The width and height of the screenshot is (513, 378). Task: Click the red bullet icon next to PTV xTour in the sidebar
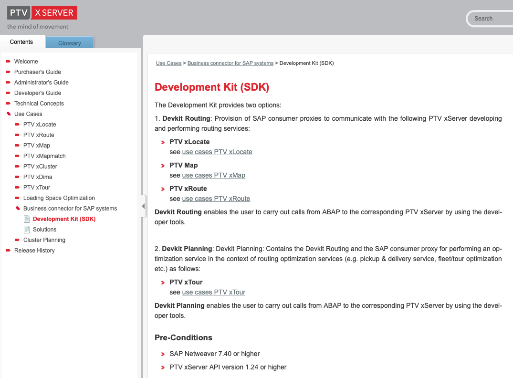pos(18,188)
